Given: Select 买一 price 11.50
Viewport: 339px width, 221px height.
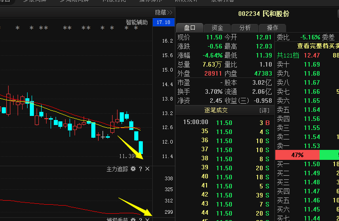Looking at the screenshot, I should (312, 164).
